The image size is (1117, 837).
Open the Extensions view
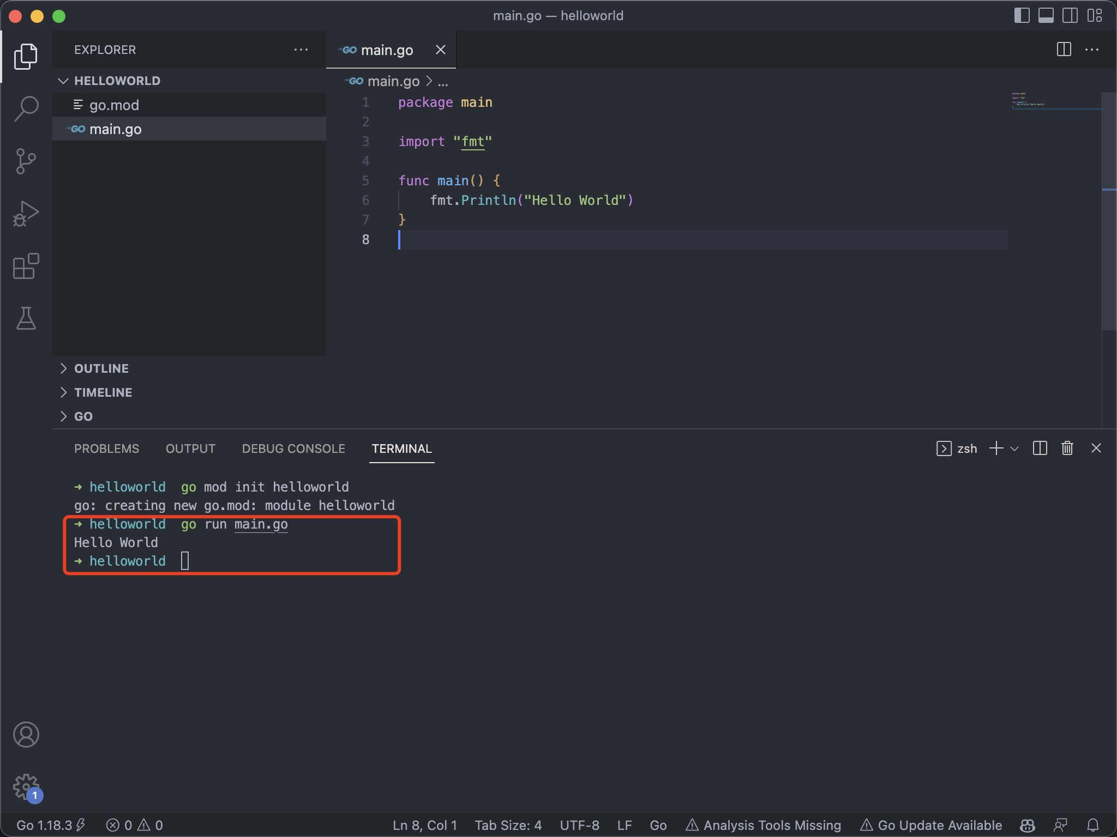tap(26, 266)
